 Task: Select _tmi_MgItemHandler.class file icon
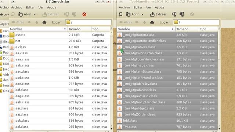click(120, 78)
